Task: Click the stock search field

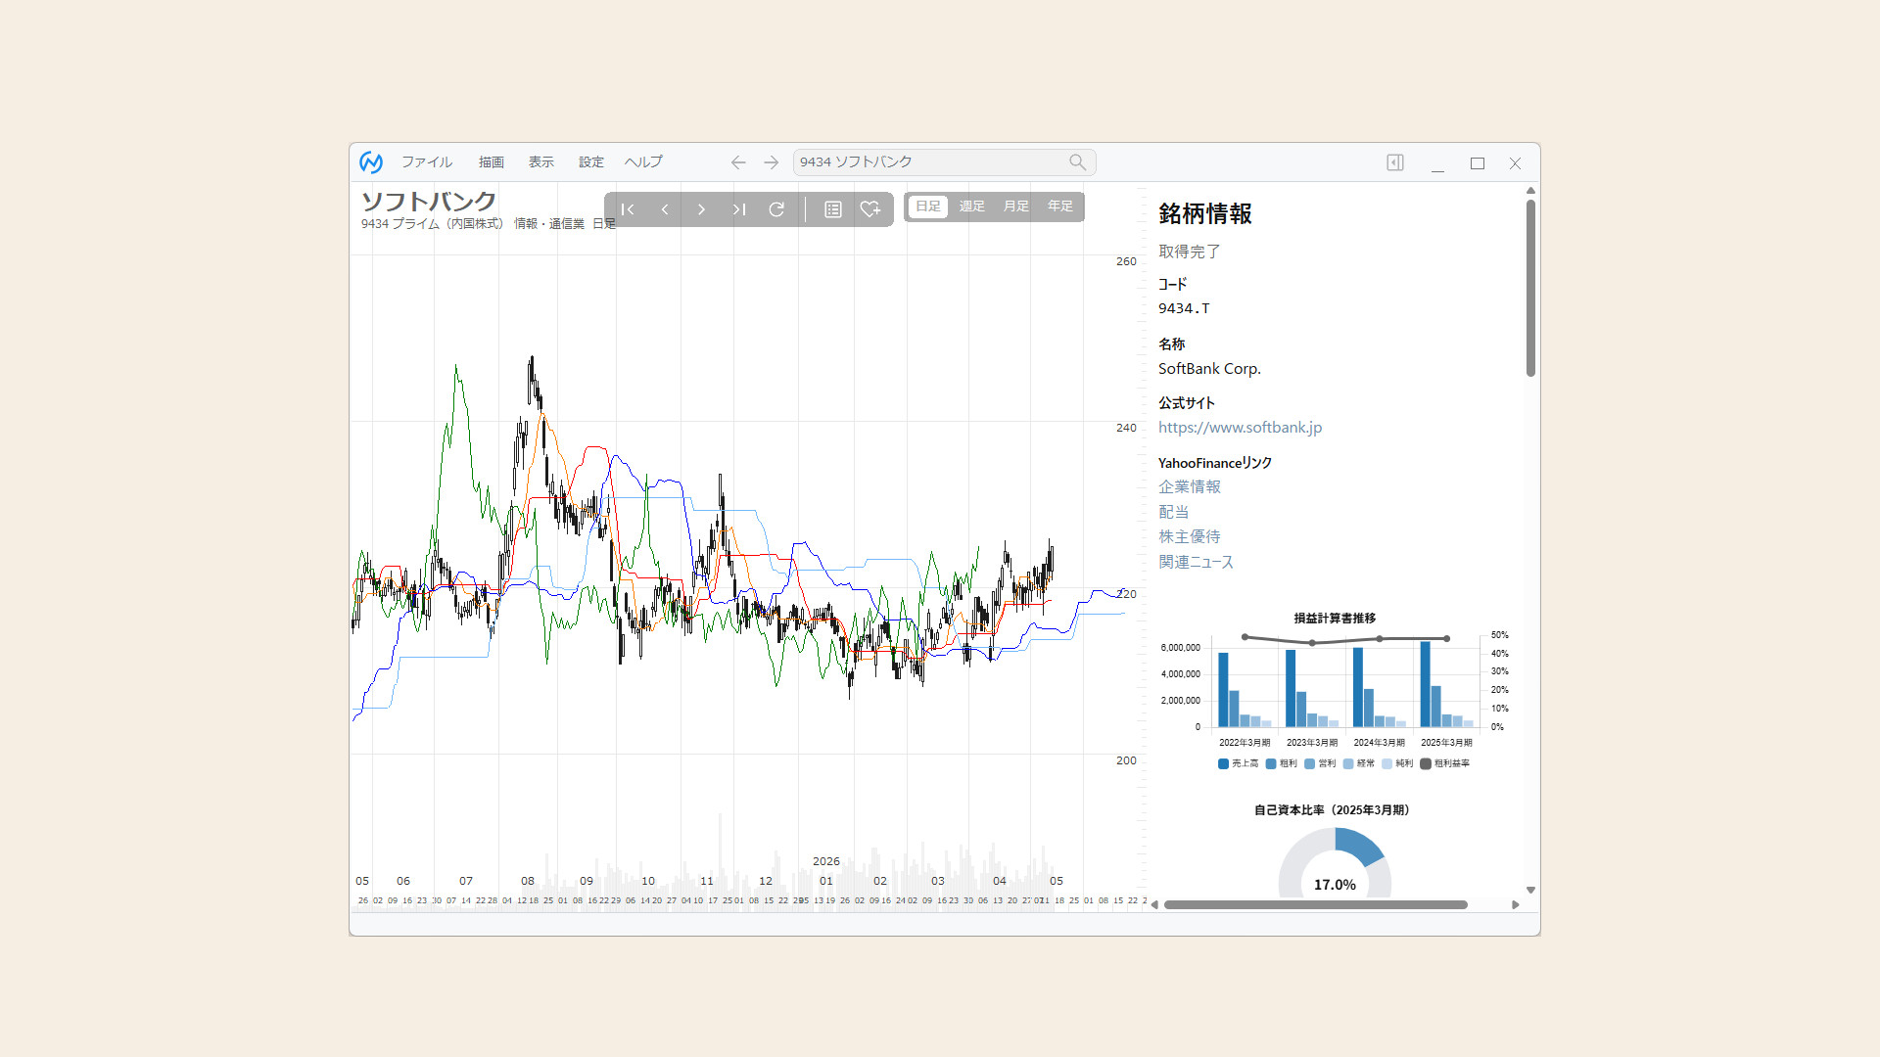Action: click(x=944, y=162)
